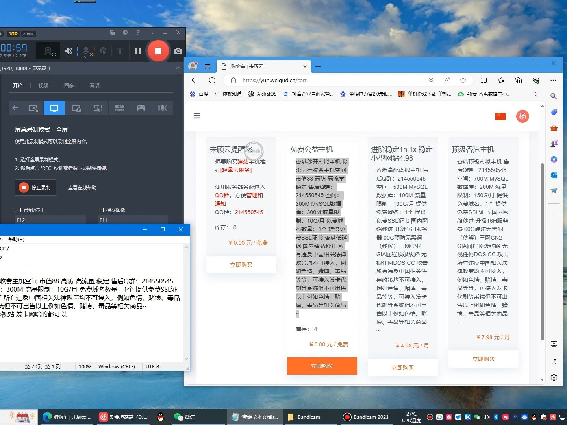Screen dimensions: 567x425
Task: Click the text overlay (T) tool in Bandicam
Action: tap(119, 51)
